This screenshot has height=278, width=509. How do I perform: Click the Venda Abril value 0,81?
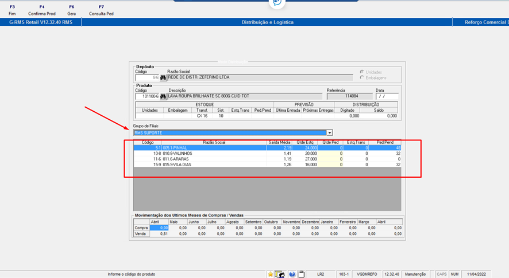(x=159, y=234)
